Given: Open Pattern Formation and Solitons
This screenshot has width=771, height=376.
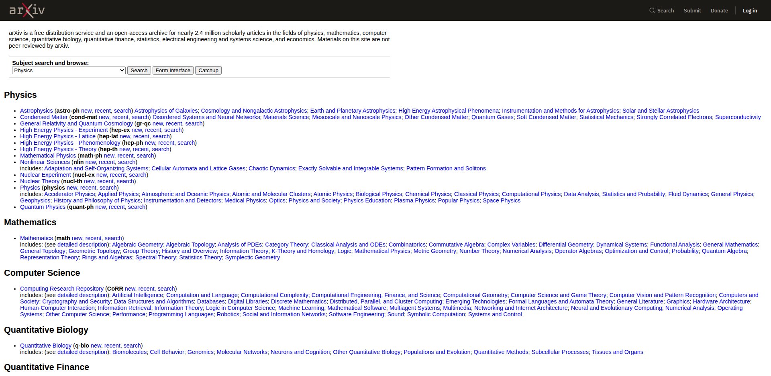Looking at the screenshot, I should [x=446, y=168].
